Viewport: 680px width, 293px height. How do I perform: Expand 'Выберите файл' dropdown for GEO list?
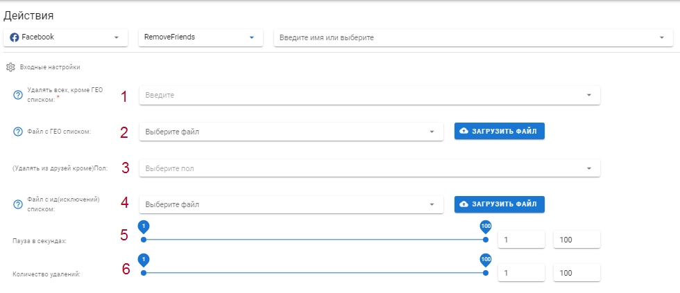point(291,132)
